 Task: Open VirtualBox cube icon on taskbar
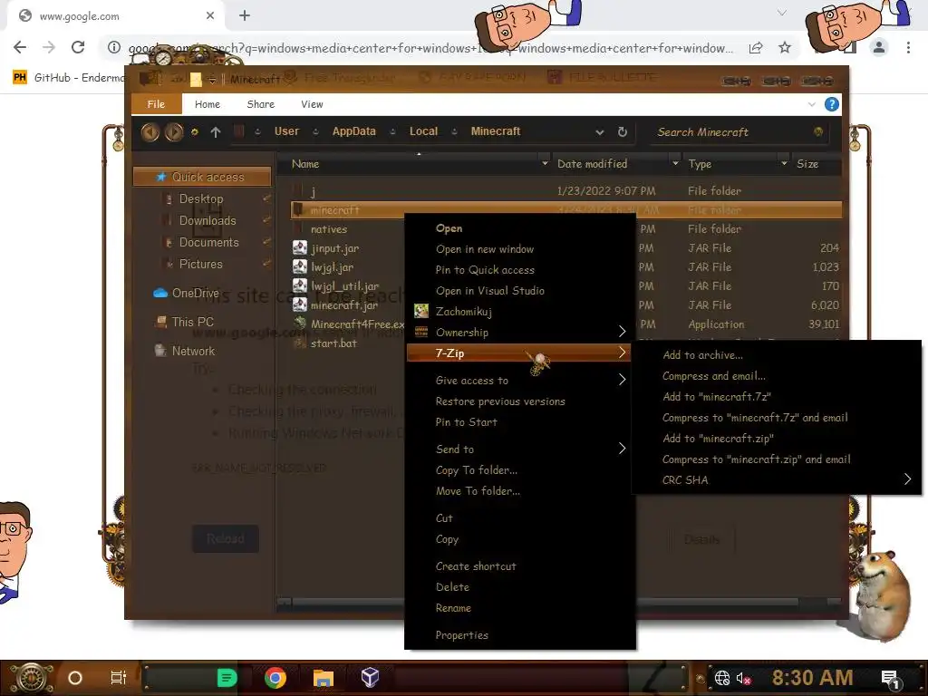point(370,677)
